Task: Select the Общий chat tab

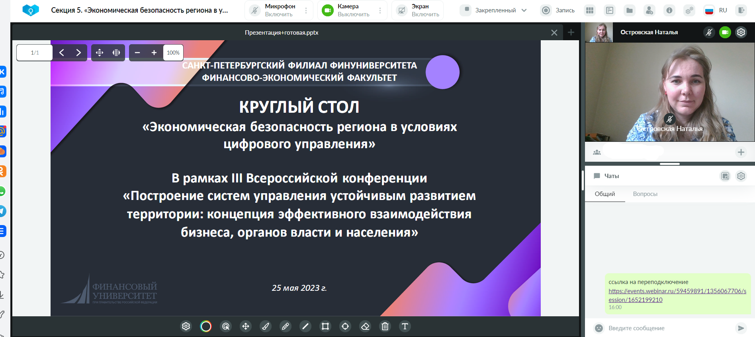Action: click(605, 194)
